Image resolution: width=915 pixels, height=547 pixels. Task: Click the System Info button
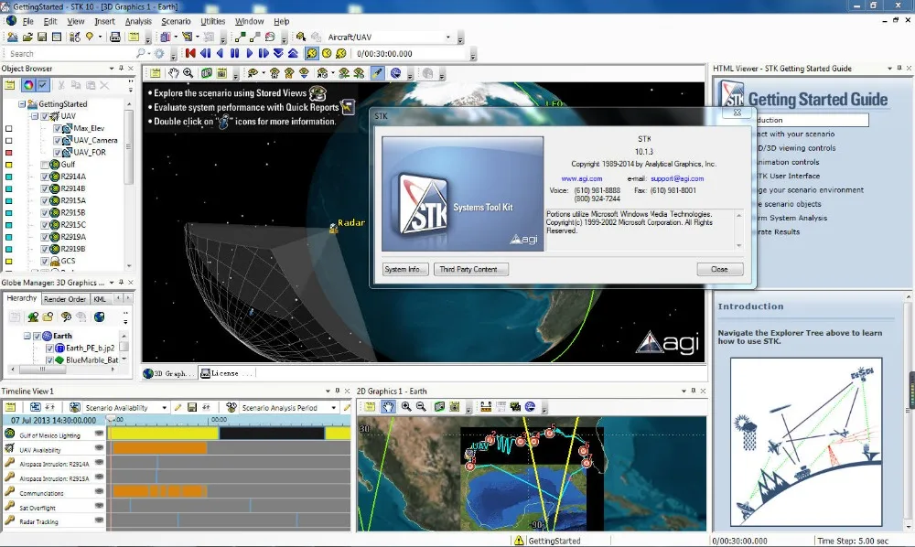coord(404,269)
